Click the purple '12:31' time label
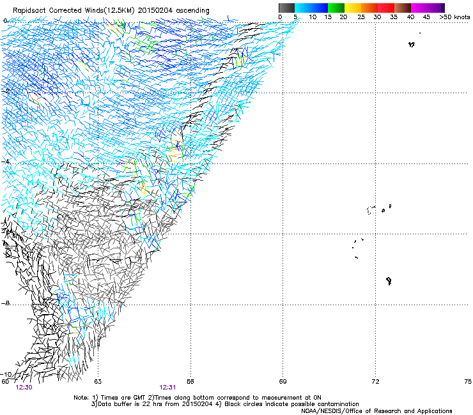 (x=167, y=388)
